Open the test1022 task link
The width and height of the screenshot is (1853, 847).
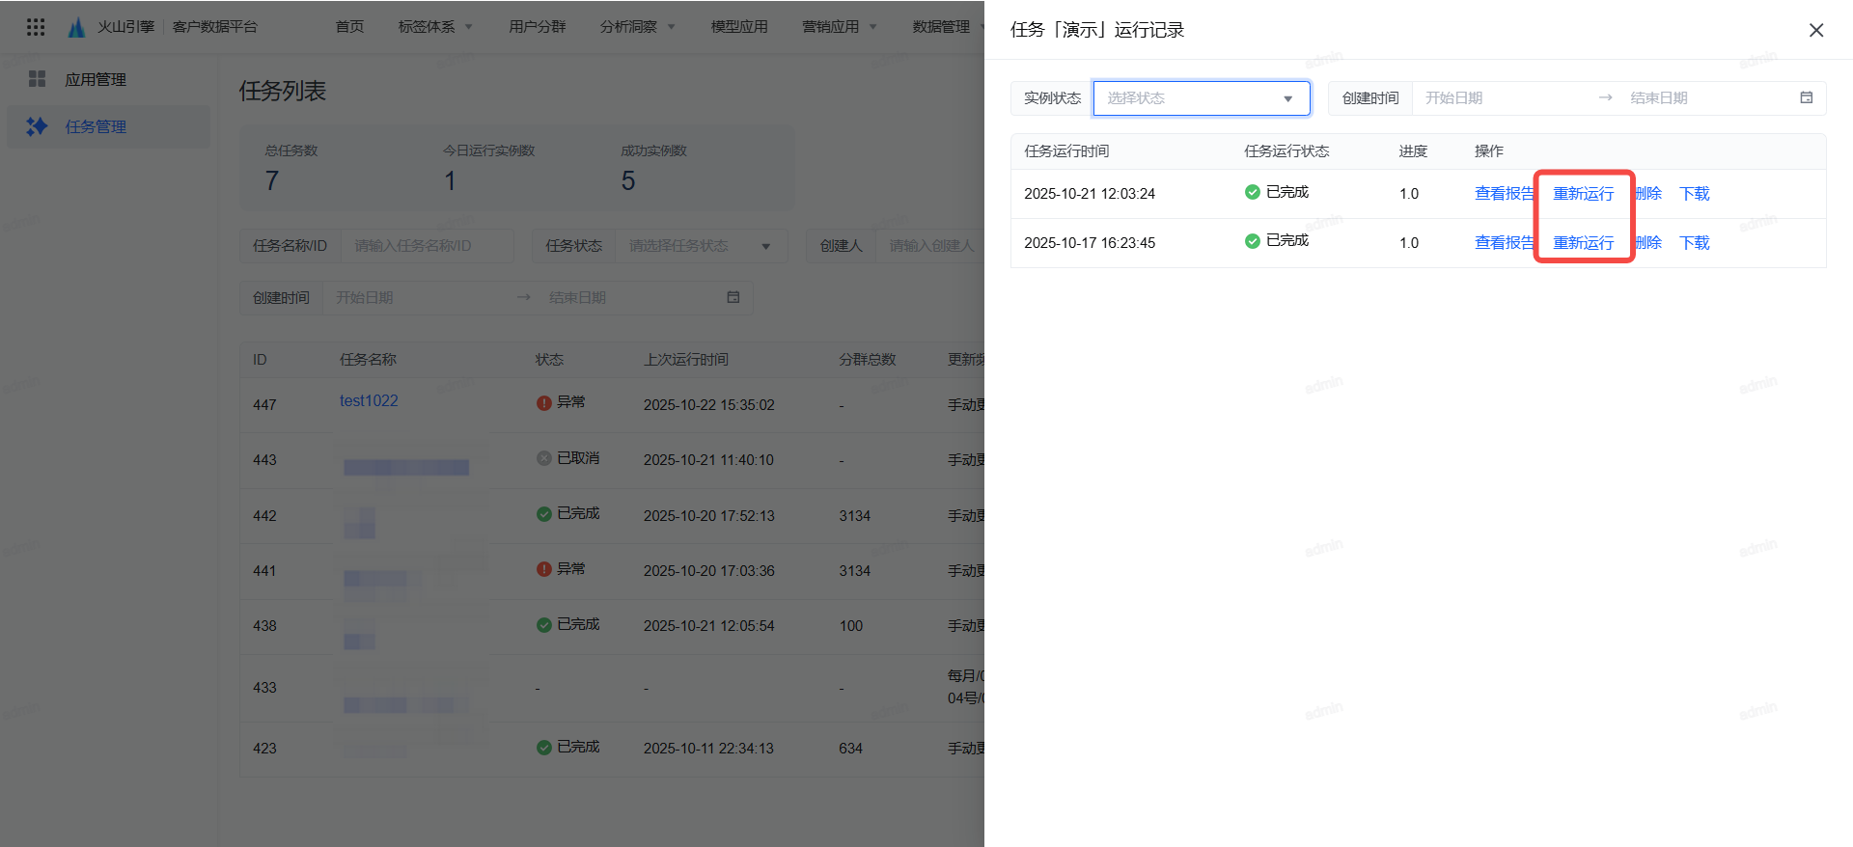coord(369,400)
